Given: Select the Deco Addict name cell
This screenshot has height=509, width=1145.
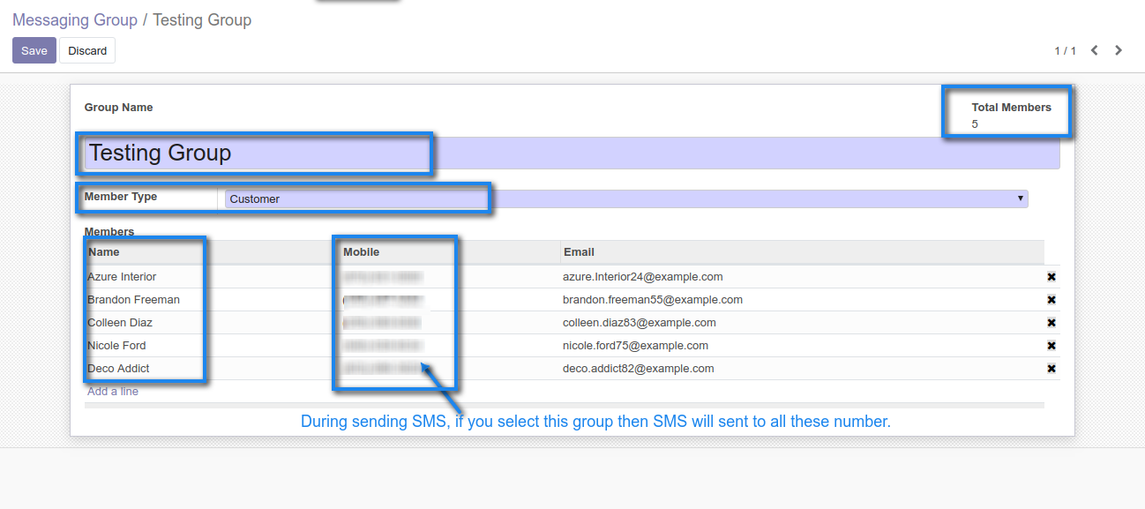Looking at the screenshot, I should 119,369.
